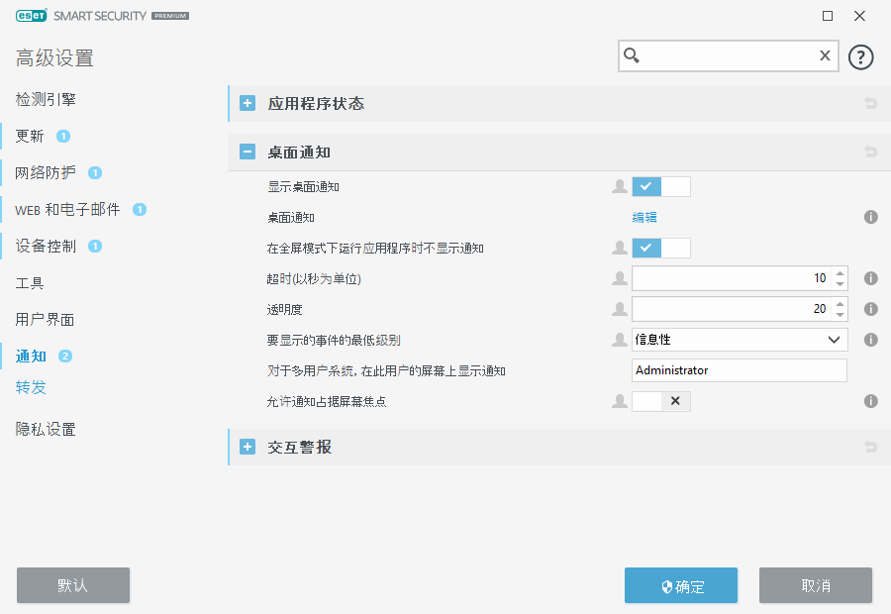This screenshot has width=891, height=614.
Task: Click the badge 1 next to 更新
Action: coord(63,136)
